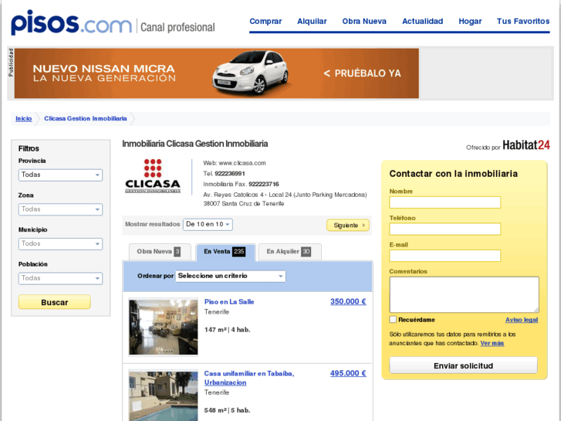561x421 pixels.
Task: Click Clicasa Gestion Inmobiliaria breadcrumb
Action: pos(86,119)
